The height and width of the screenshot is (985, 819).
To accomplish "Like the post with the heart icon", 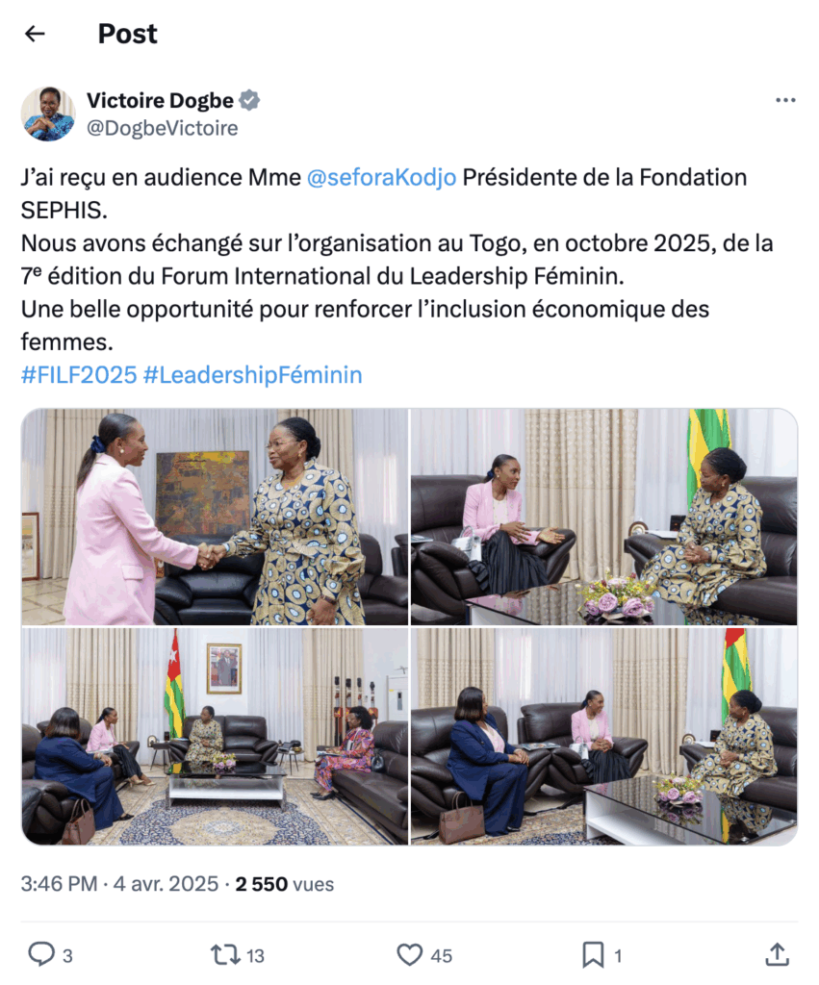I will coord(410,955).
